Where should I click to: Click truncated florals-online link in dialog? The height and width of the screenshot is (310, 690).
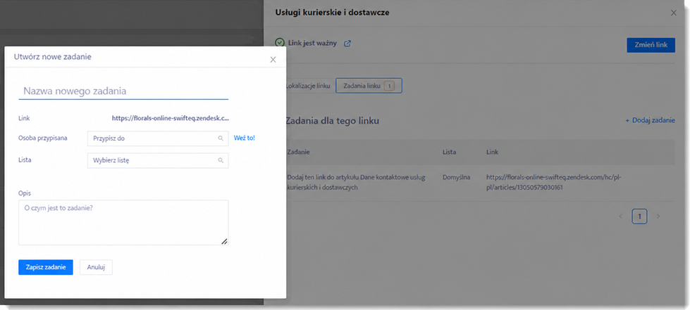[x=171, y=118]
